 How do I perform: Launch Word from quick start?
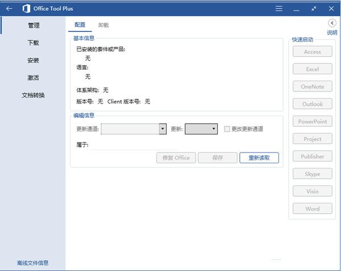[x=312, y=209]
